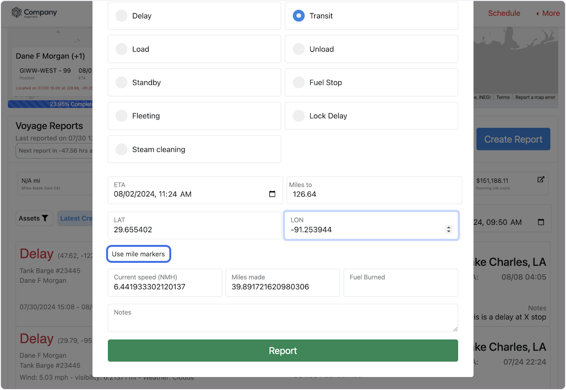Open the Report a map error link
Image resolution: width=566 pixels, height=390 pixels.
pos(535,97)
